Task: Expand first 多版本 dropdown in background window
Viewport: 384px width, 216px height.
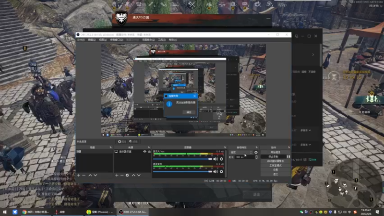Action: coord(306,130)
